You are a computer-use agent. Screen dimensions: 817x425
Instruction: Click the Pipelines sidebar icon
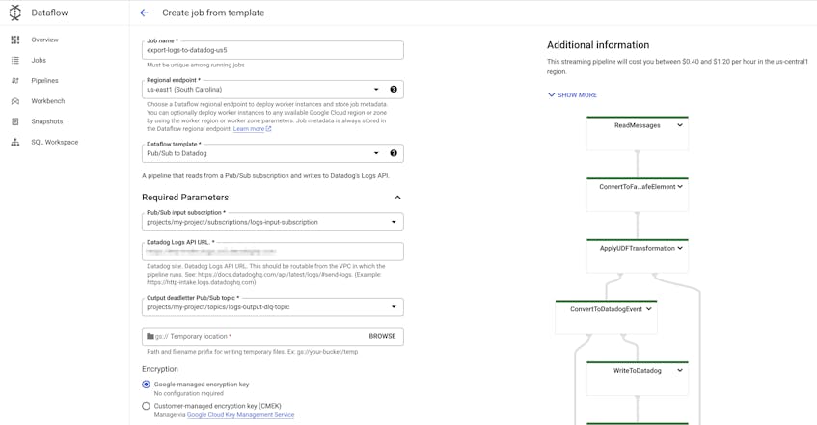pos(15,81)
